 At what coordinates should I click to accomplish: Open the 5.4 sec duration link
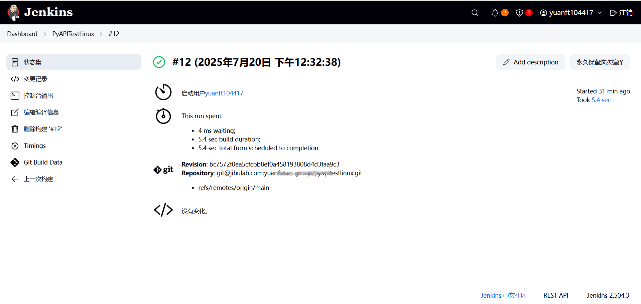click(x=601, y=100)
